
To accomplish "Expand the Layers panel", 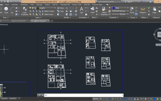I will coord(38,17).
